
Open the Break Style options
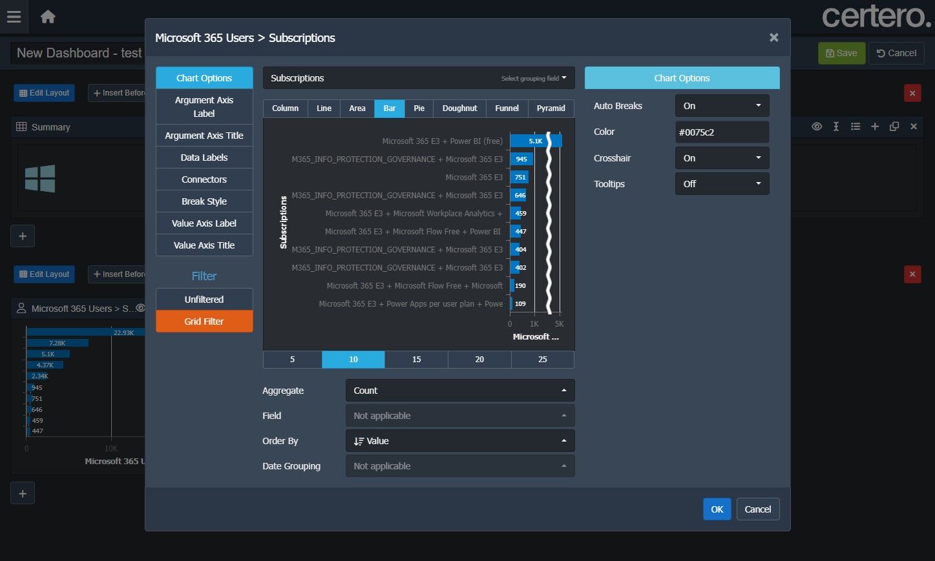click(x=204, y=201)
